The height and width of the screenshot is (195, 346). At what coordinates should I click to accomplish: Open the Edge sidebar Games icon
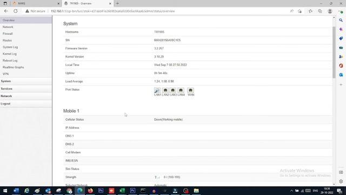pyautogui.click(x=341, y=56)
